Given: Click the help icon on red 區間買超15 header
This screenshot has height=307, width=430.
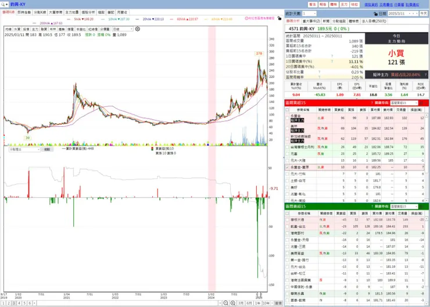Looking at the screenshot, I should coord(372,103).
